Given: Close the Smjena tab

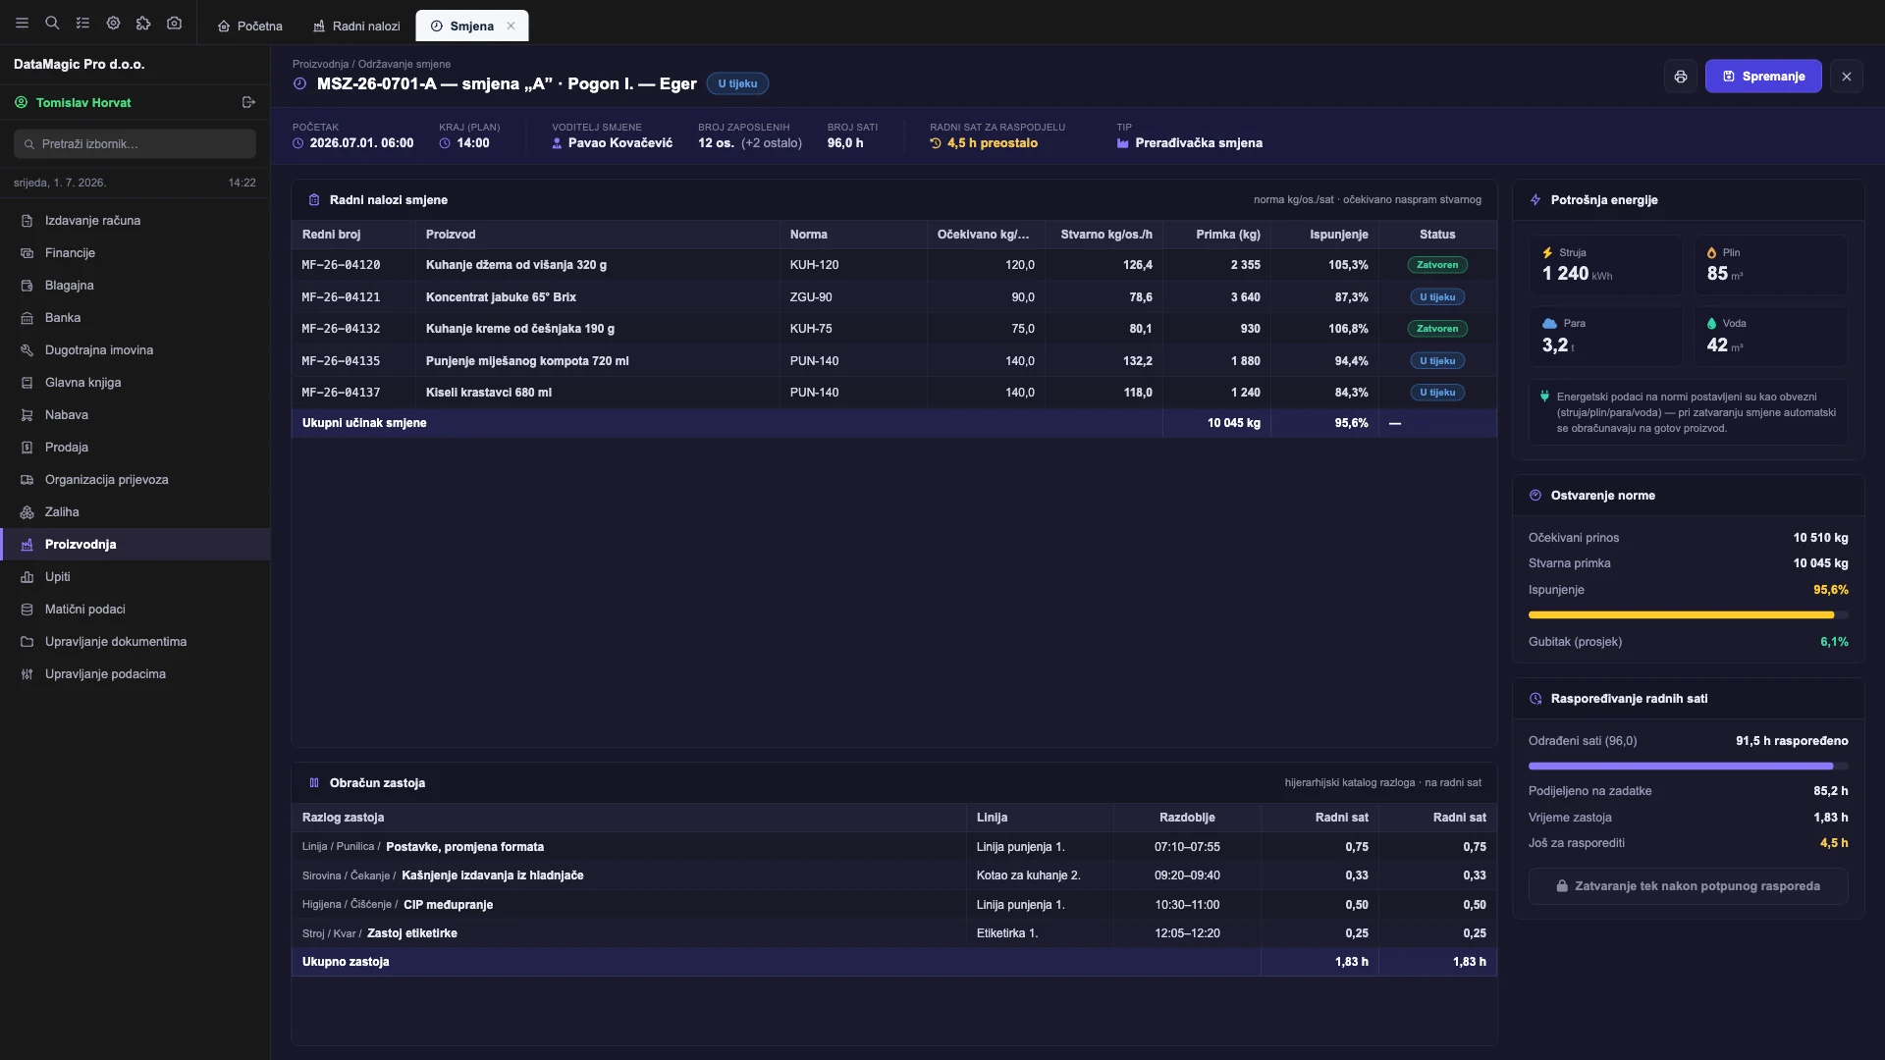Looking at the screenshot, I should click(x=511, y=26).
